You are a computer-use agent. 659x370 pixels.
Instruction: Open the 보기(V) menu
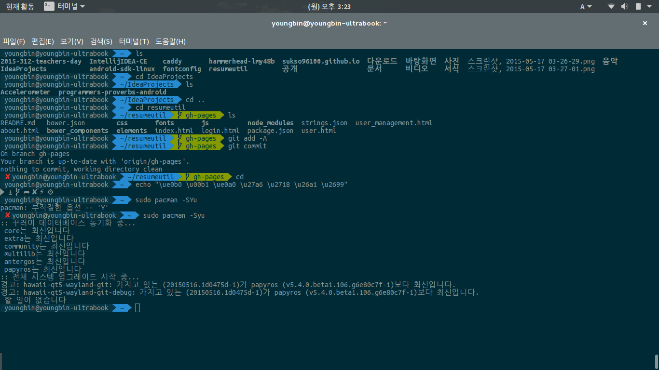coord(72,41)
